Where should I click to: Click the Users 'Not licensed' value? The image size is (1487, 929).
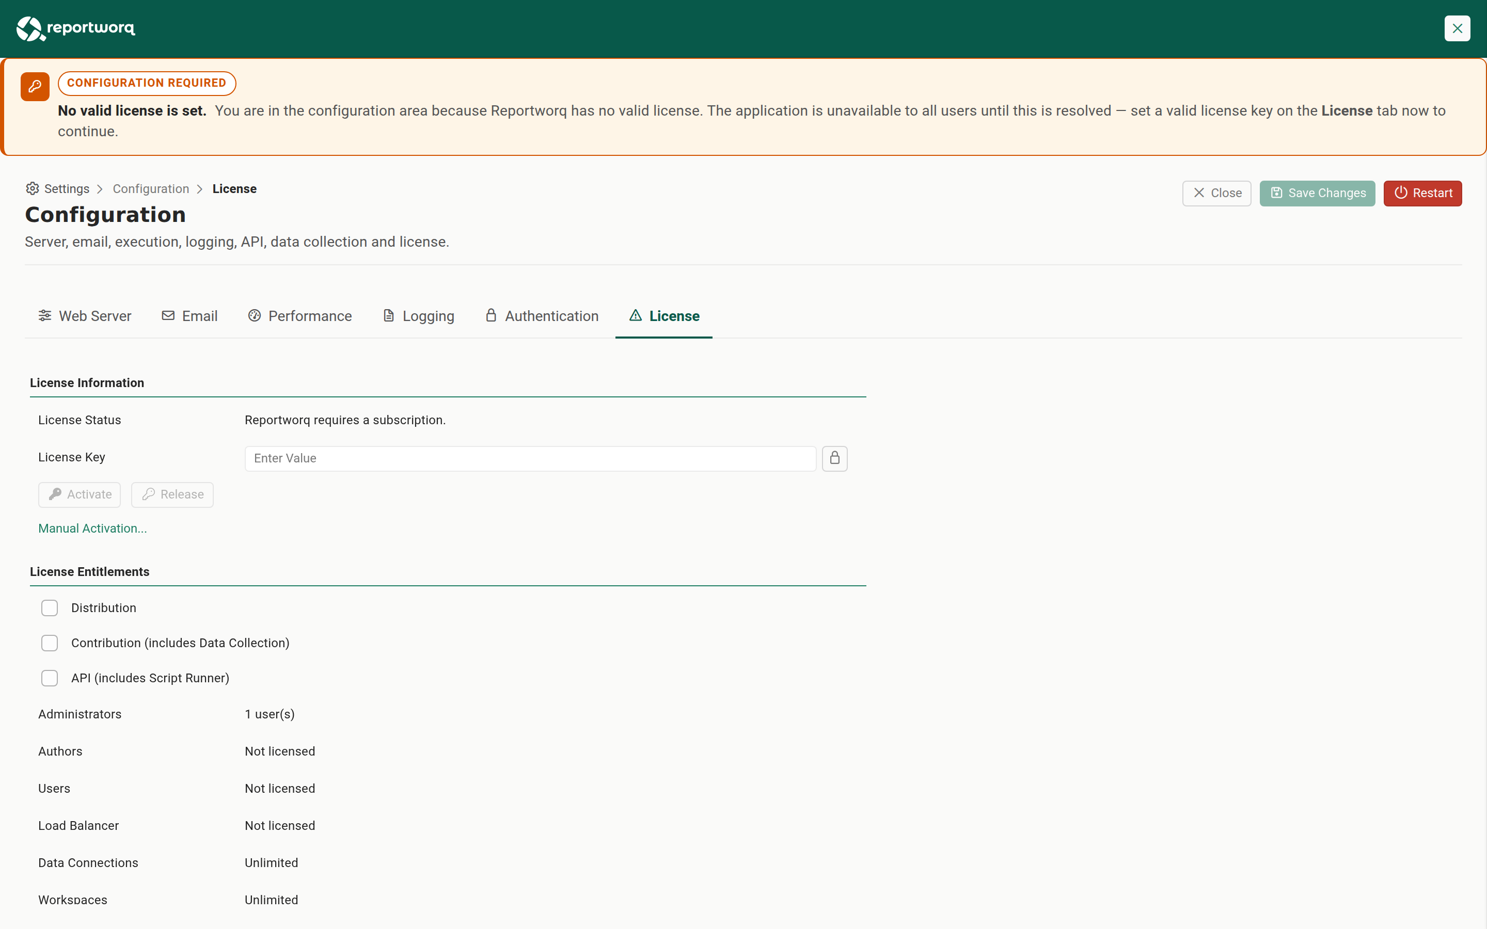pyautogui.click(x=280, y=788)
